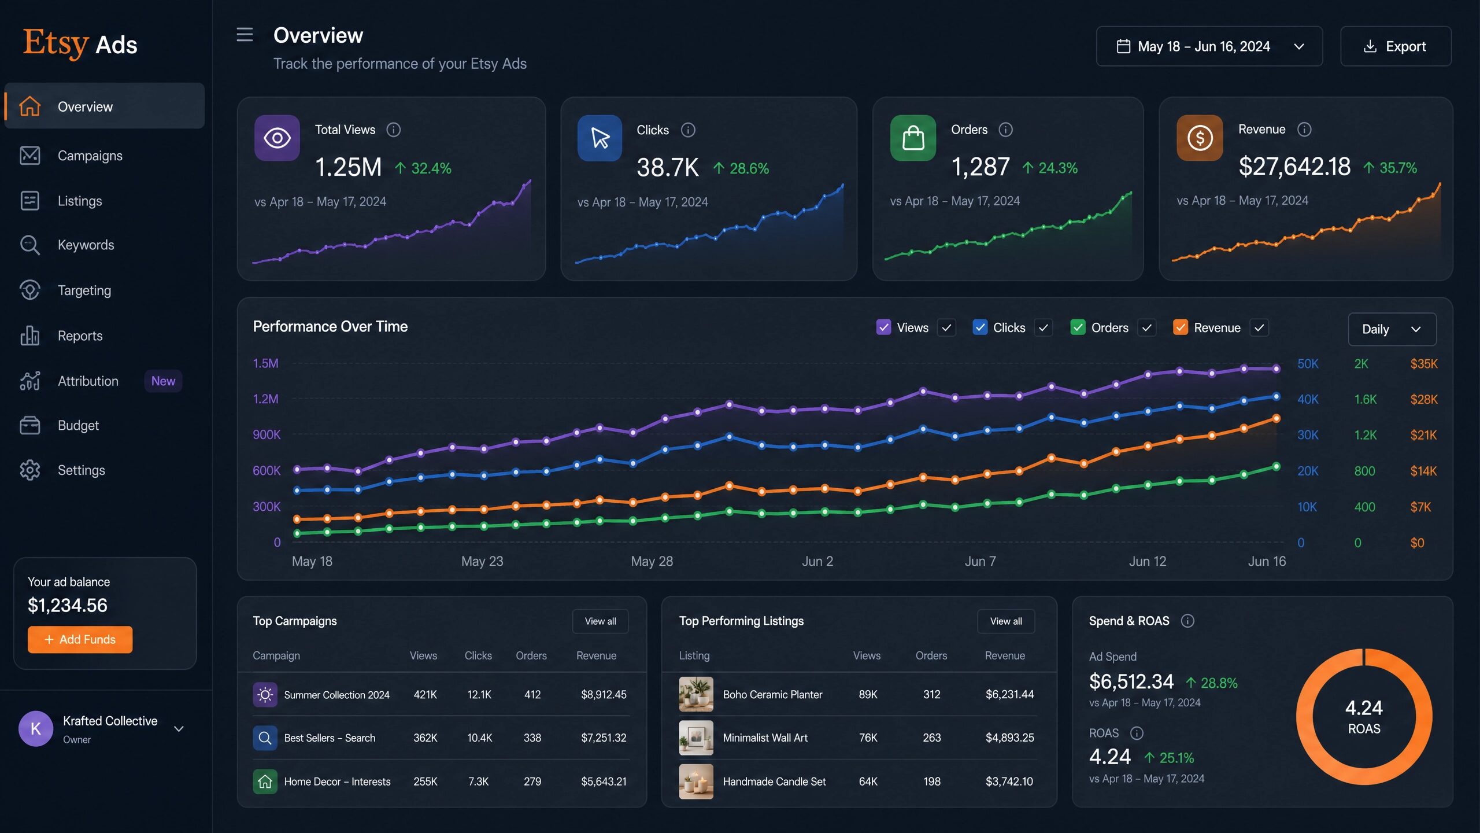Click Home Decor – Interests house icon
Viewport: 1480px width, 833px height.
pos(265,782)
